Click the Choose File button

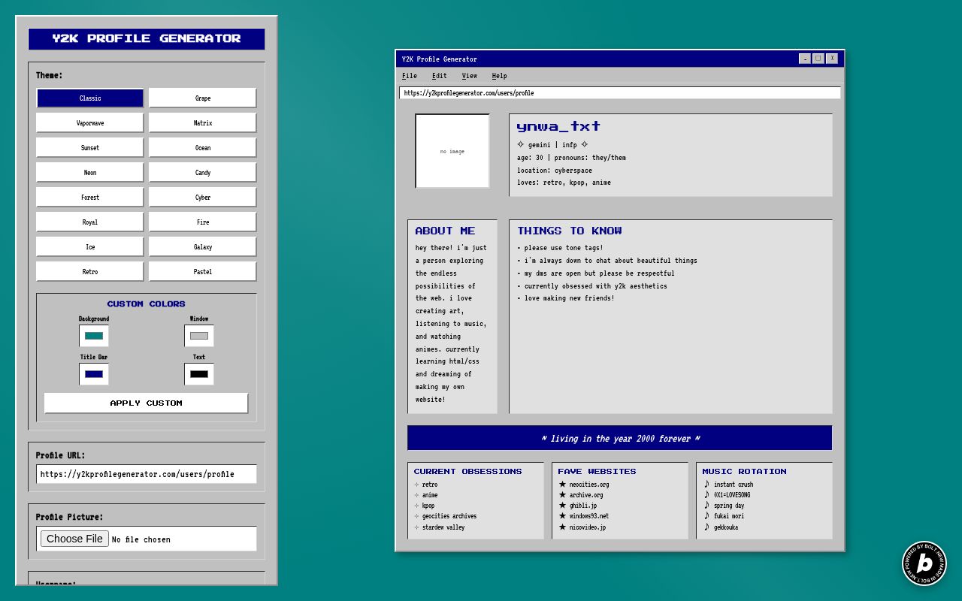click(74, 539)
